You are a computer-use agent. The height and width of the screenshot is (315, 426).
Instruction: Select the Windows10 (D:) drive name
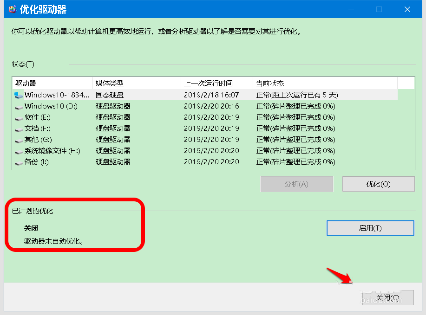click(x=51, y=106)
